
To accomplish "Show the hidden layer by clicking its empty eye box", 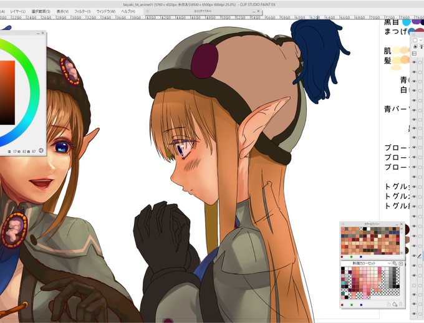I will 414,286.
